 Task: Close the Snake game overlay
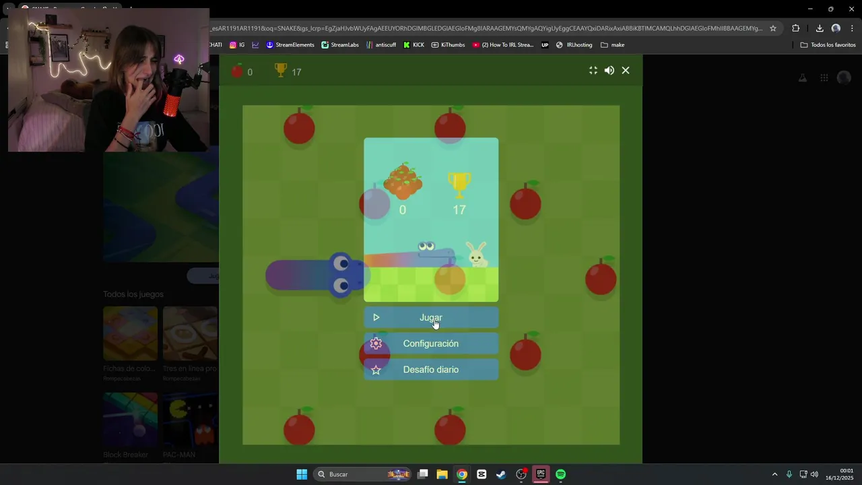(x=626, y=70)
